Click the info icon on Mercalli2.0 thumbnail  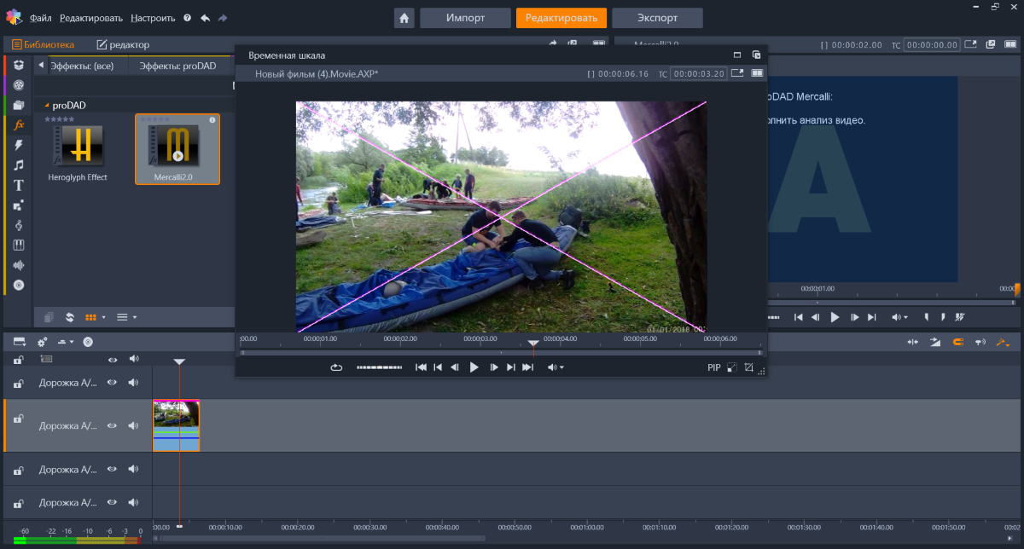click(212, 120)
